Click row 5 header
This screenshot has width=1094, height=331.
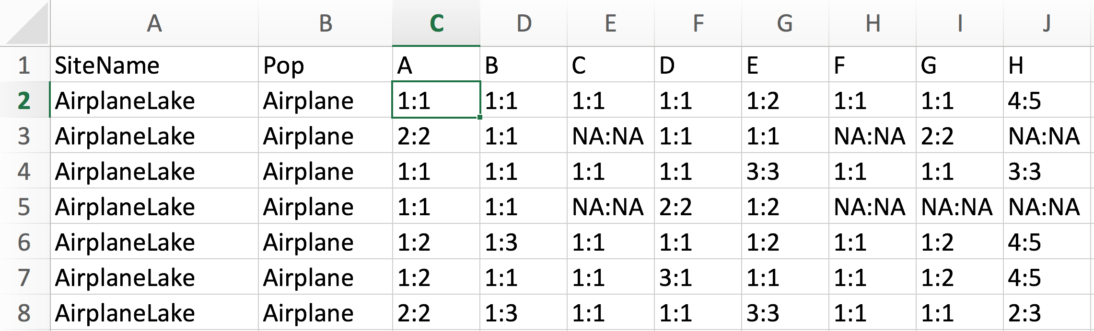pos(24,207)
